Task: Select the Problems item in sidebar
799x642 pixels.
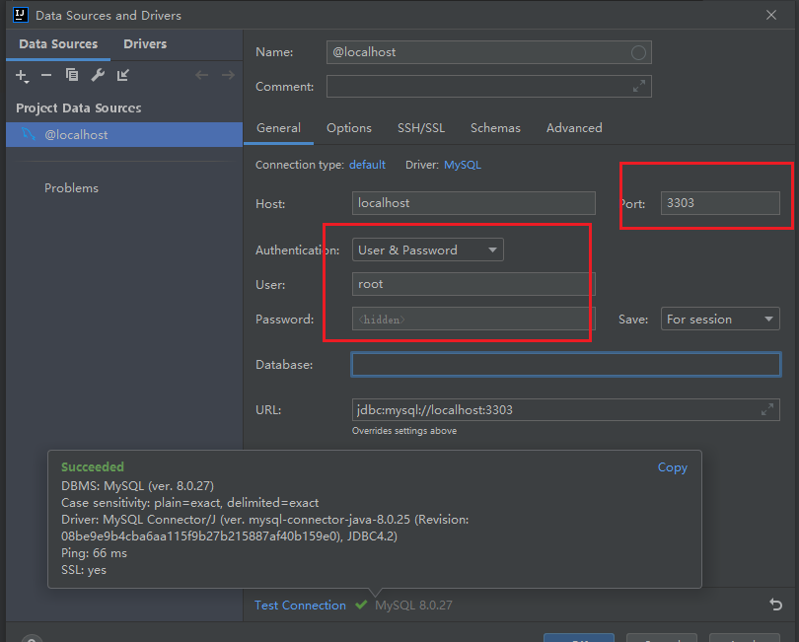Action: pos(71,188)
